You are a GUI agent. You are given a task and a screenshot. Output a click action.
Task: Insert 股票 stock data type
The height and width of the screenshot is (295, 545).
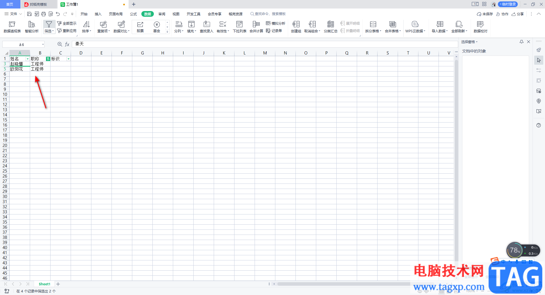[x=140, y=27]
